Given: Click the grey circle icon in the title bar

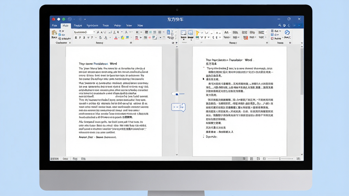Looking at the screenshot, I should pyautogui.click(x=70, y=19).
